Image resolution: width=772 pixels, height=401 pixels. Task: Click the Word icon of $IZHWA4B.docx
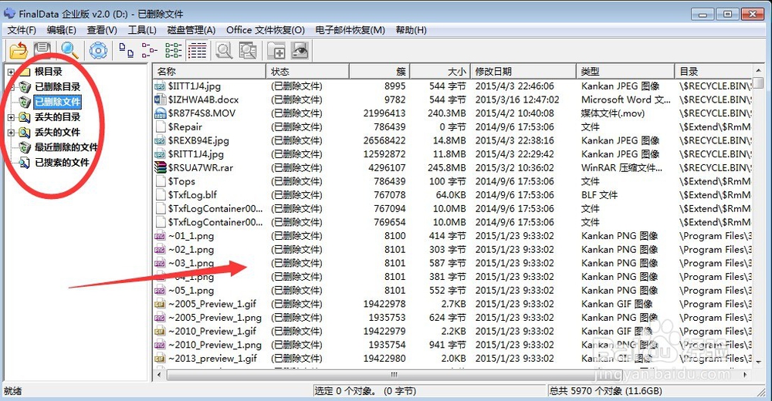point(160,100)
